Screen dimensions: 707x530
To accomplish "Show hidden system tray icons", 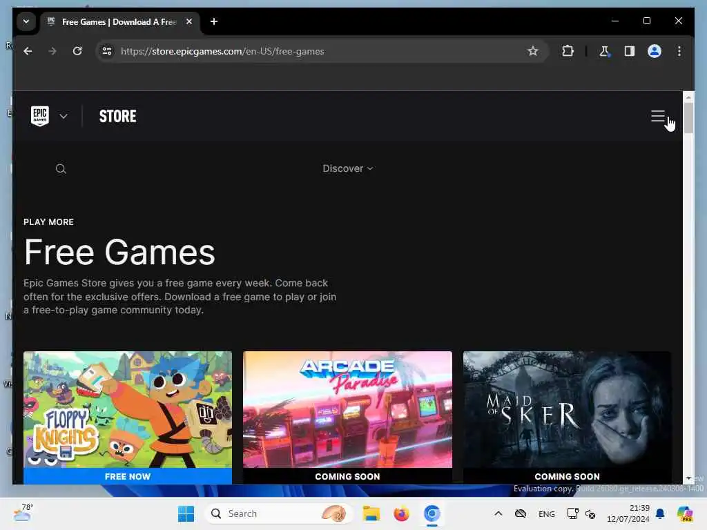I will coord(498,513).
